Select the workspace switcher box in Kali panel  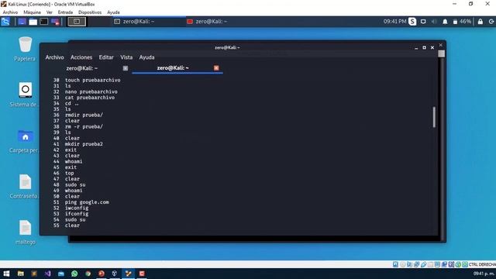point(77,22)
